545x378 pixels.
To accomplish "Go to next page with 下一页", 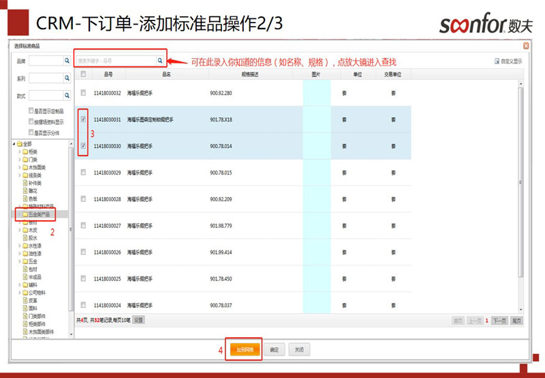I will (499, 319).
